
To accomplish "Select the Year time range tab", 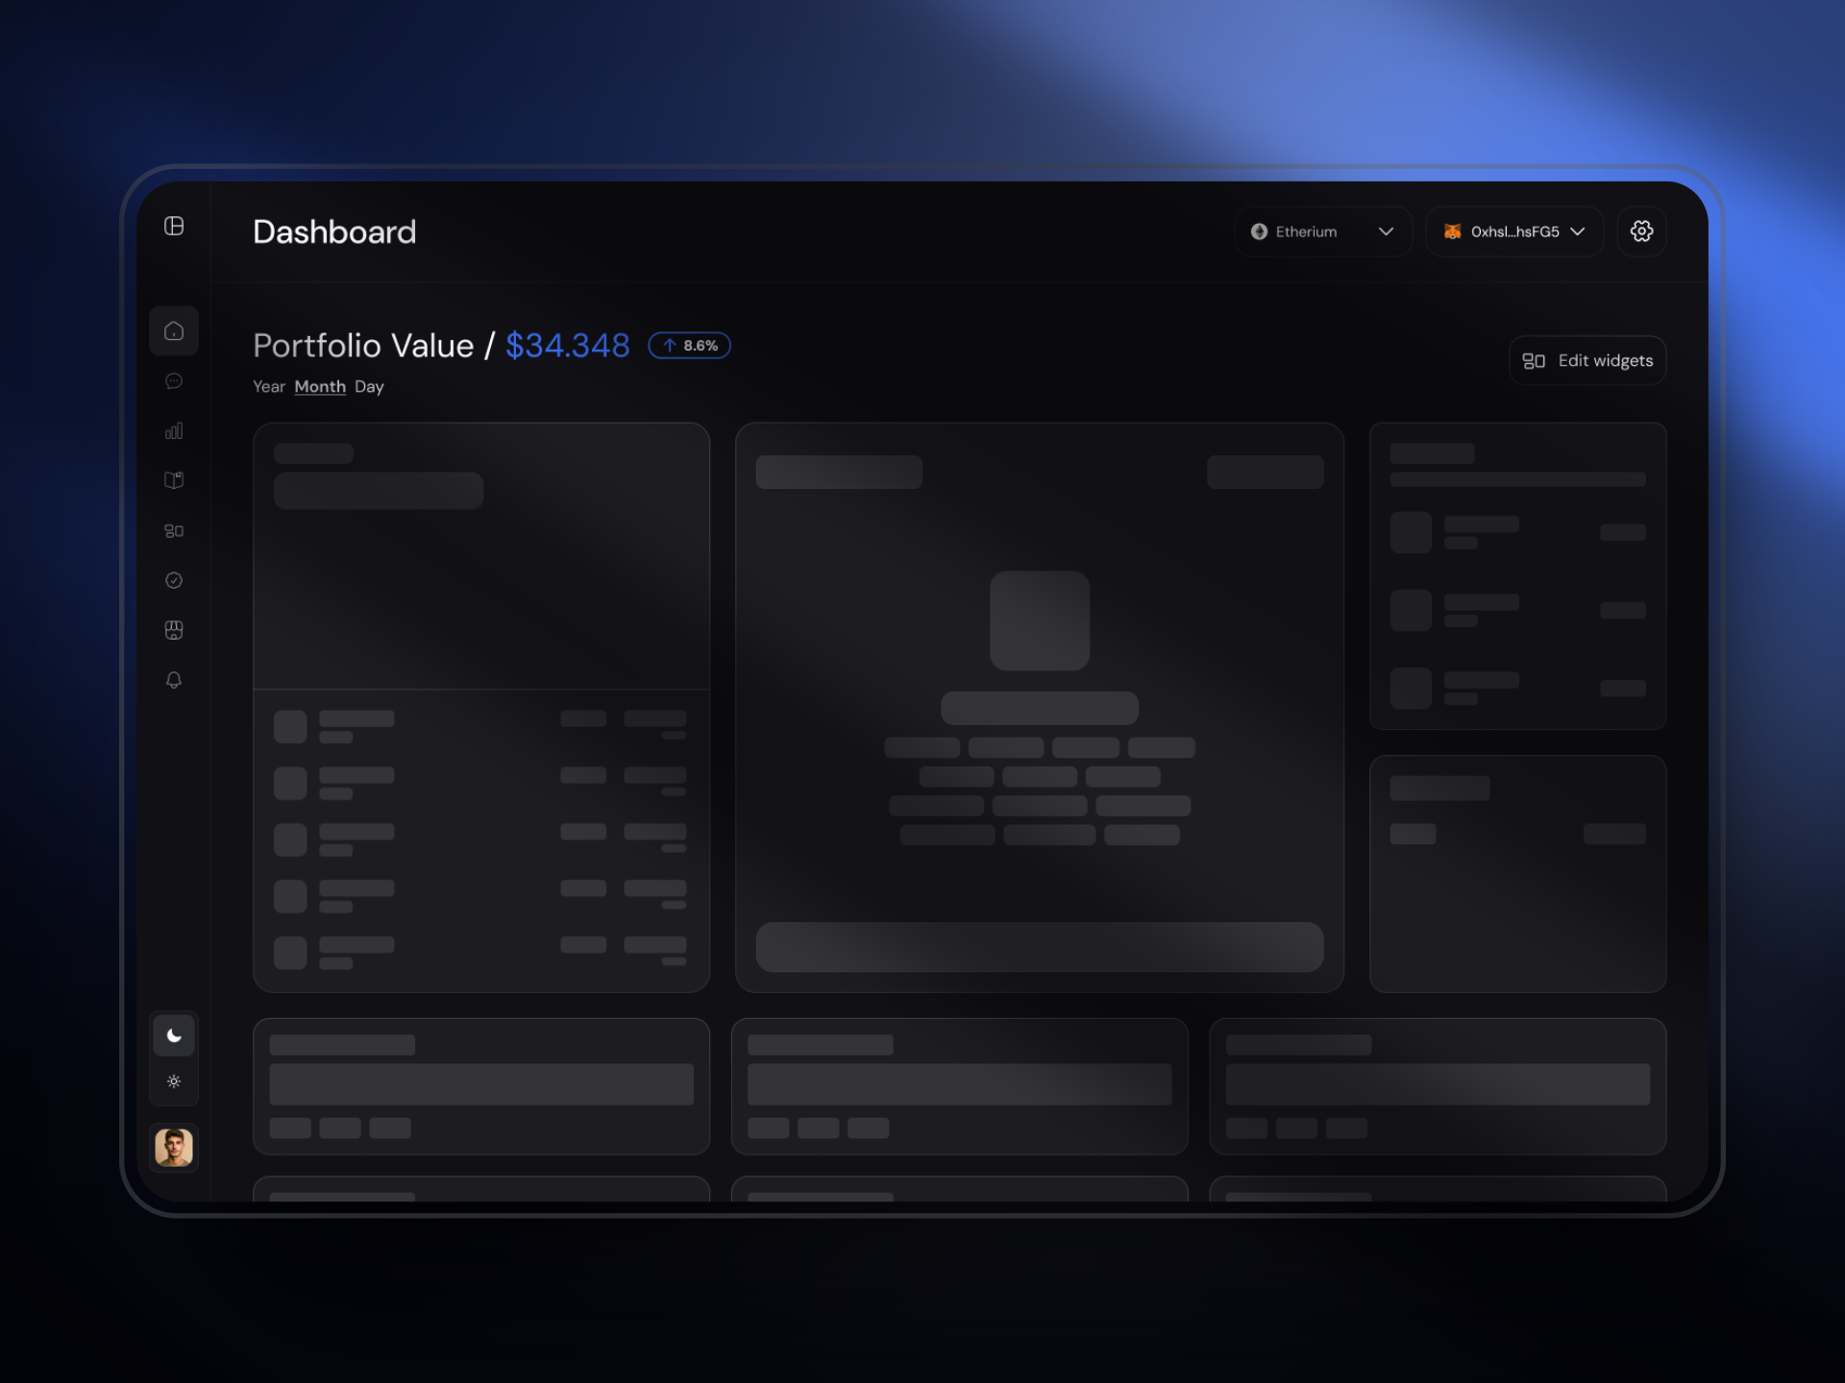I will click(269, 386).
